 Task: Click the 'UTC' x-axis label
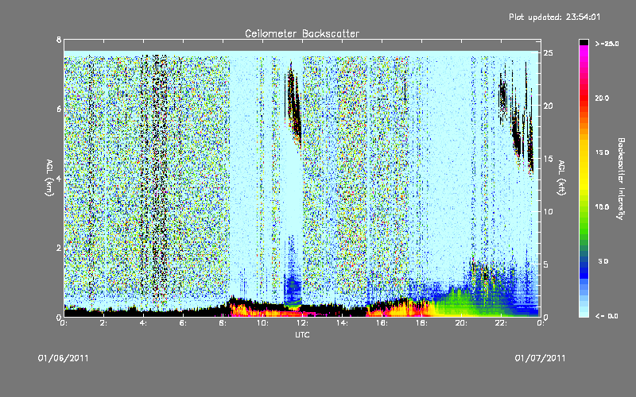coord(302,334)
